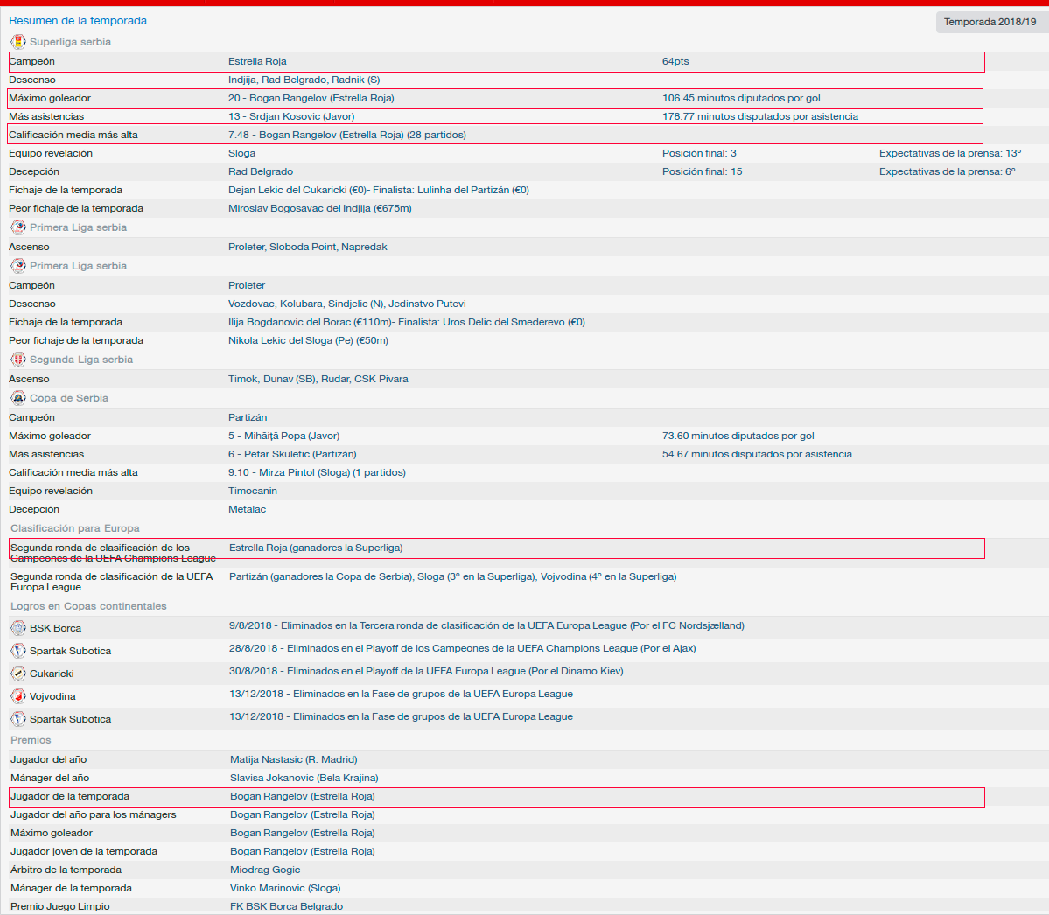Viewport: 1049px width, 915px height.
Task: Click 106.45 minutos diputados por gol value
Action: (x=741, y=98)
